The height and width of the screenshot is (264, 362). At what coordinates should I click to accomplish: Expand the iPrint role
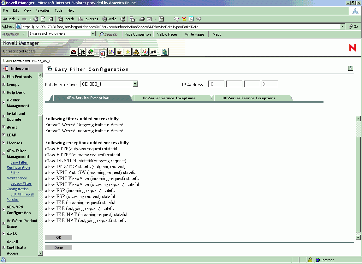4,127
